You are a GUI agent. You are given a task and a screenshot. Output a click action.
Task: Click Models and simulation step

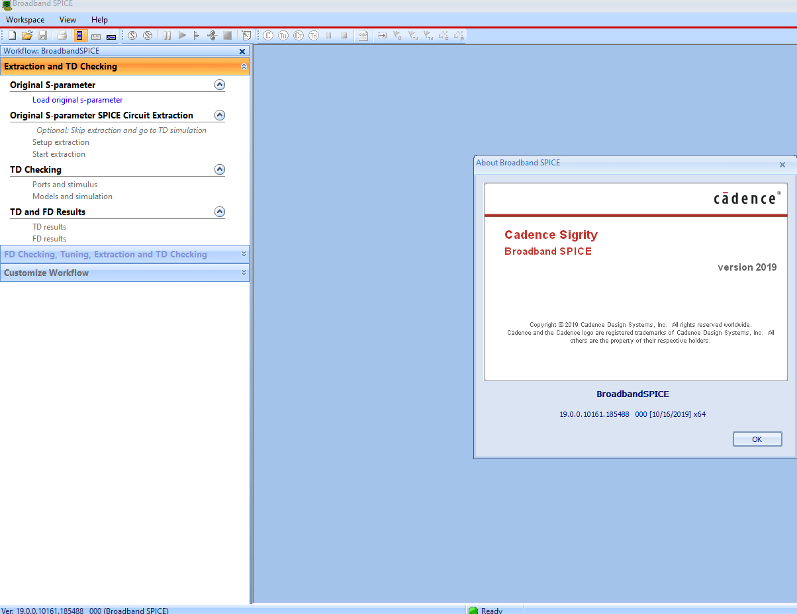(72, 197)
